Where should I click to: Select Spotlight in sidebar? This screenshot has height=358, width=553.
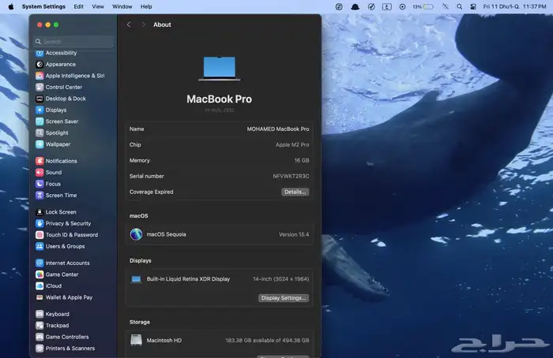(x=52, y=132)
